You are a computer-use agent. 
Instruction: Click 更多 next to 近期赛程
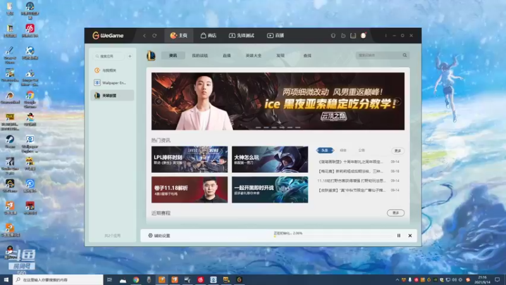tap(396, 213)
